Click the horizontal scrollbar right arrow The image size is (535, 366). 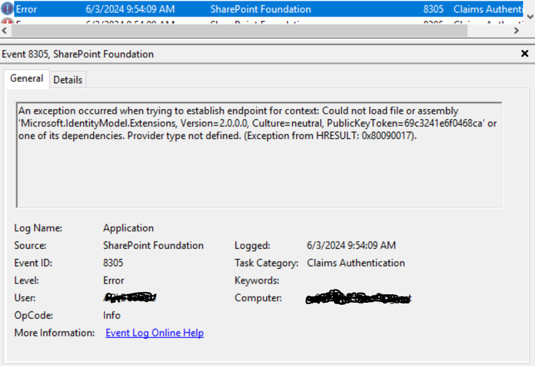pos(516,31)
